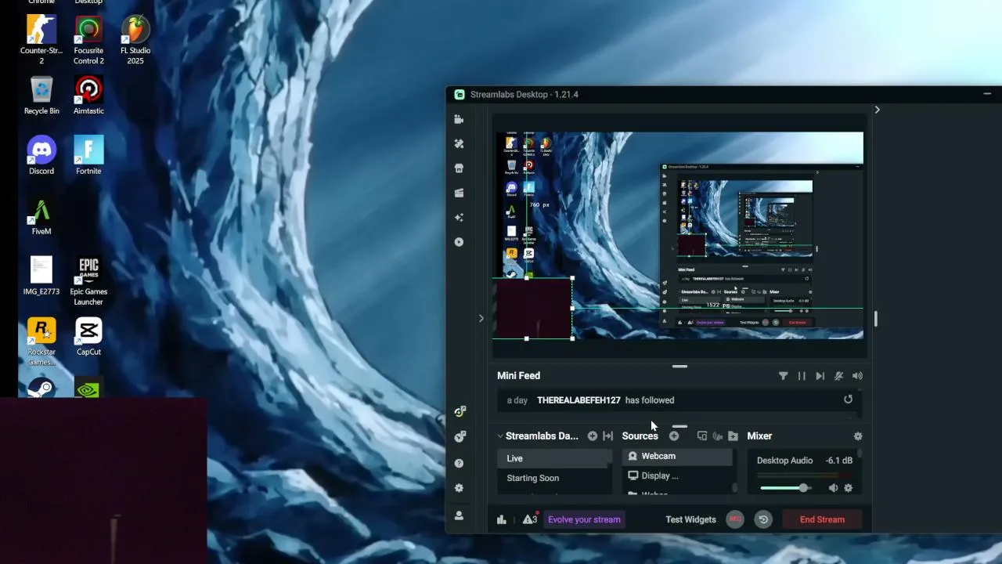The height and width of the screenshot is (564, 1002).
Task: Replay the THEREALABEFEH127 follow alert
Action: coord(848,399)
